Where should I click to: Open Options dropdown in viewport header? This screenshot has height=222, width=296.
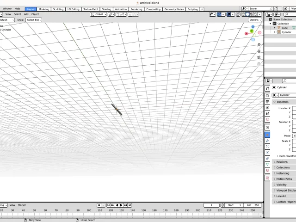pyautogui.click(x=255, y=20)
